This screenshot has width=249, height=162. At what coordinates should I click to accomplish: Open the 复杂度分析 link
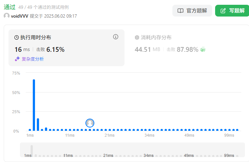pos(32,59)
